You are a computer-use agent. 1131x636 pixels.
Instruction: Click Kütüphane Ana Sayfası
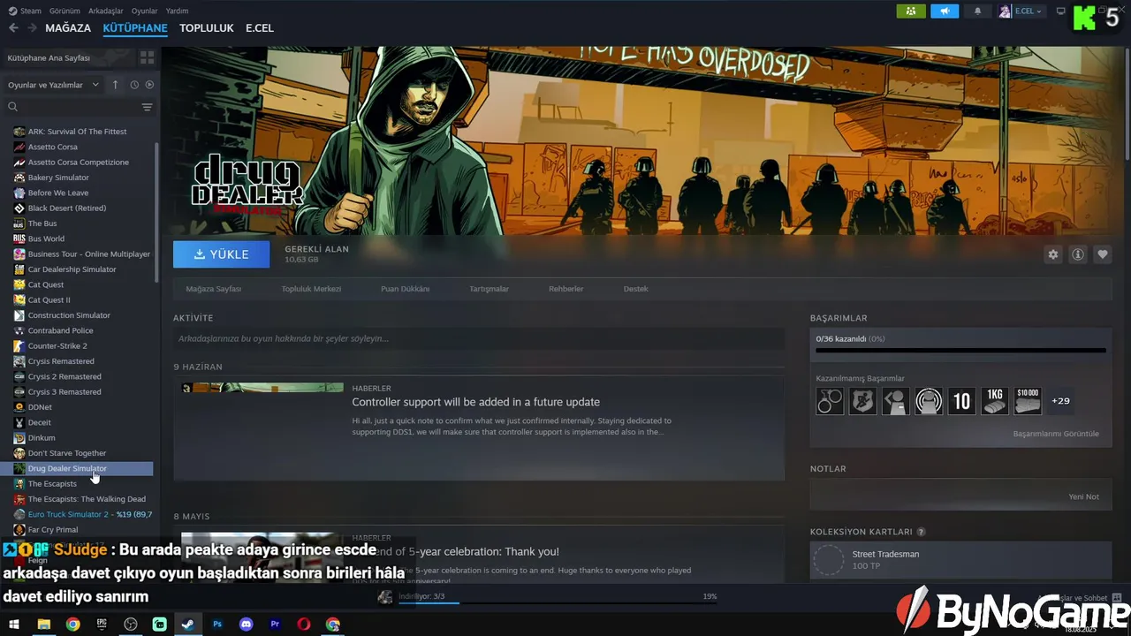(x=49, y=57)
